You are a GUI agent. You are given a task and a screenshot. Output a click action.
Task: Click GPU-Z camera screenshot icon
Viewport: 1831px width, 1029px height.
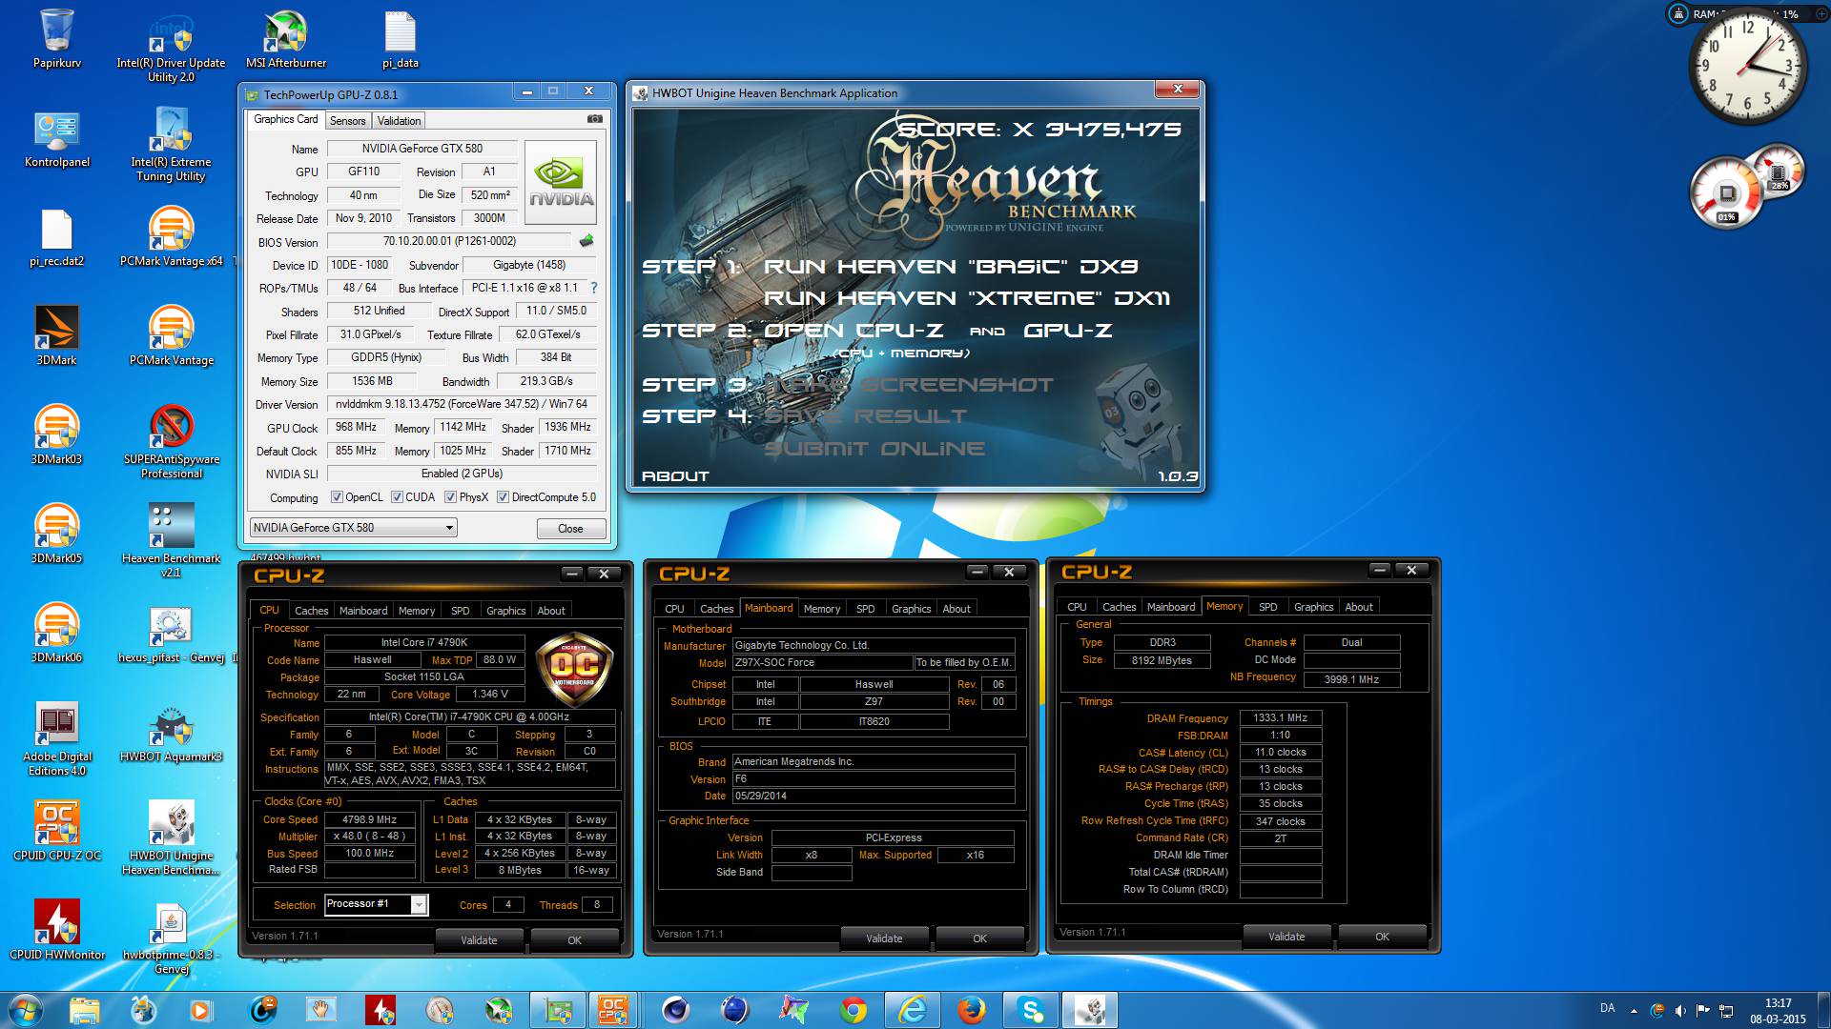594,119
